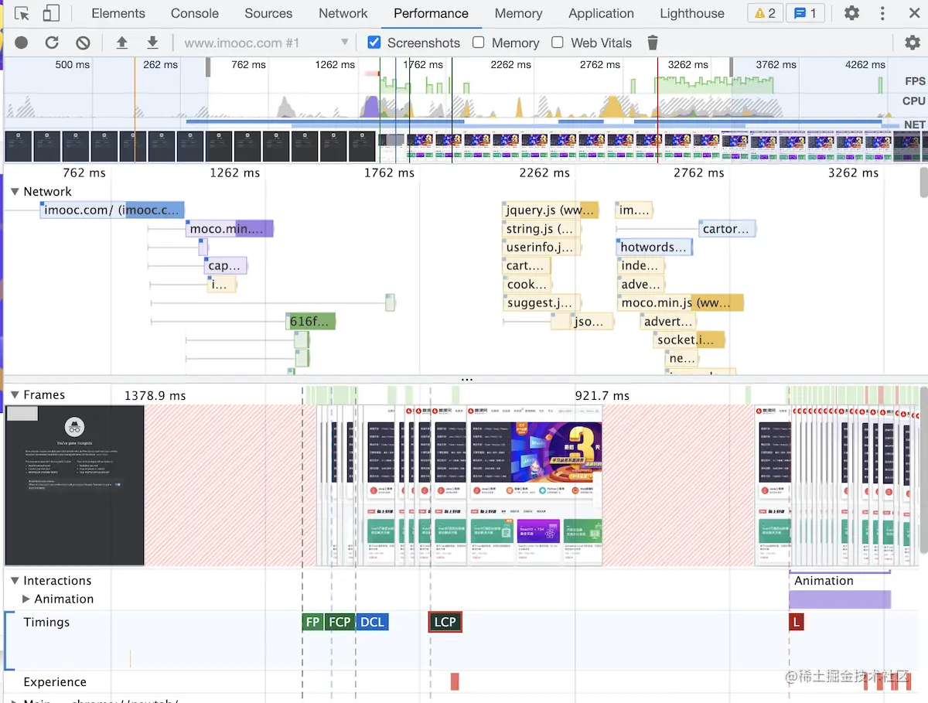Image resolution: width=928 pixels, height=703 pixels.
Task: Enable the Screenshots checkbox
Action: 374,43
